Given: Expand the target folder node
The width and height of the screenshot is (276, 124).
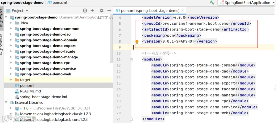Looking at the screenshot, I should click(x=11, y=80).
